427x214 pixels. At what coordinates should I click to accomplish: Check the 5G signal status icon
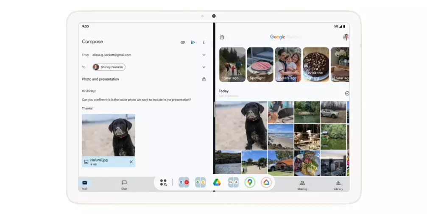[338, 26]
